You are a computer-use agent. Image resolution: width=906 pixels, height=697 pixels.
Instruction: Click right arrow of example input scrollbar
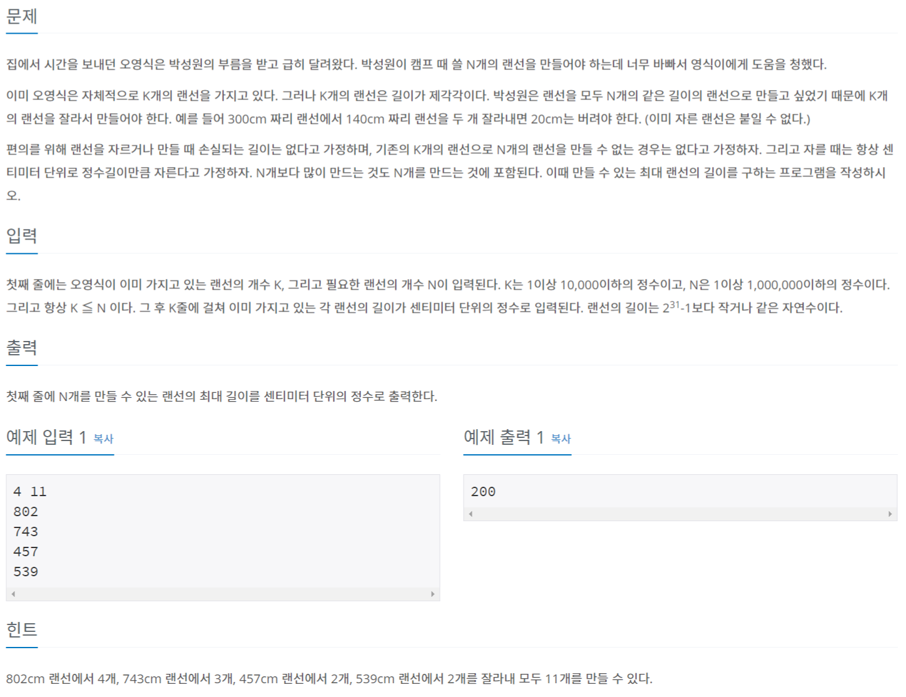[x=432, y=594]
